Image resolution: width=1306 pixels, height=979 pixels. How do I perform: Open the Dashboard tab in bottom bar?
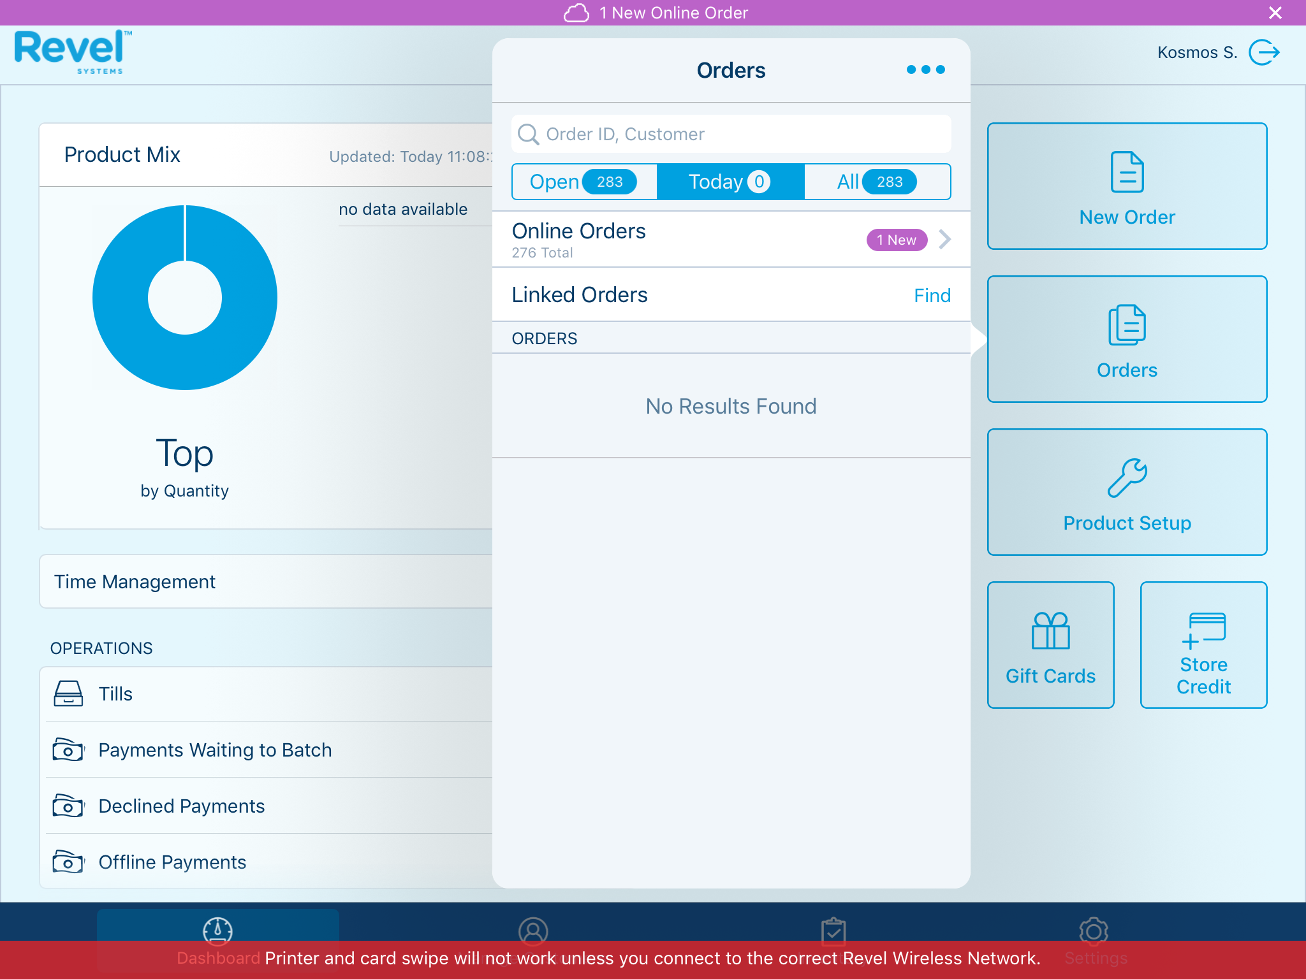tap(217, 942)
